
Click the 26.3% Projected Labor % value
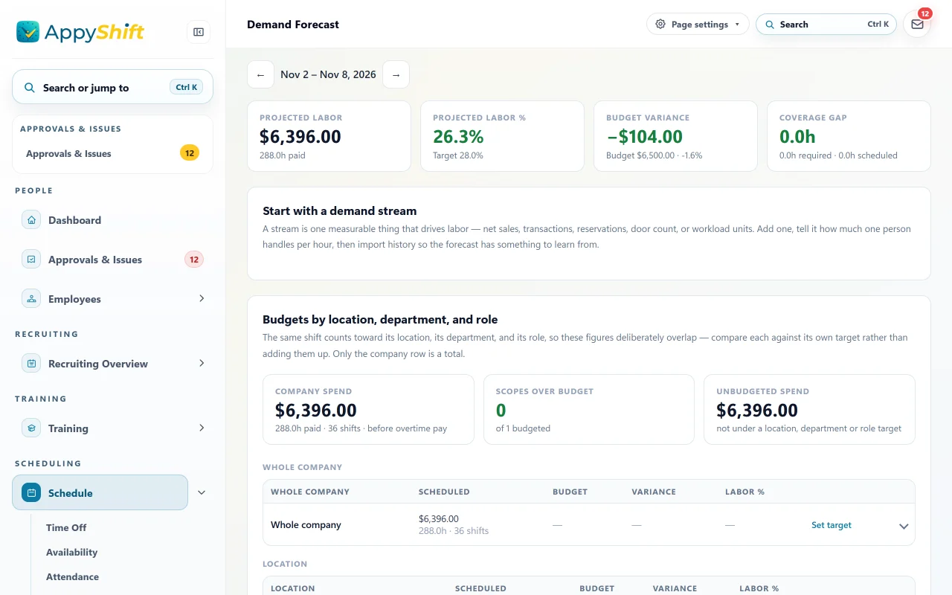pyautogui.click(x=458, y=137)
